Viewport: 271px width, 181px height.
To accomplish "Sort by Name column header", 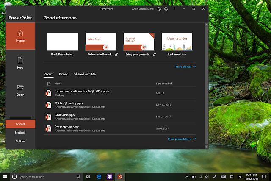I will click(x=58, y=84).
